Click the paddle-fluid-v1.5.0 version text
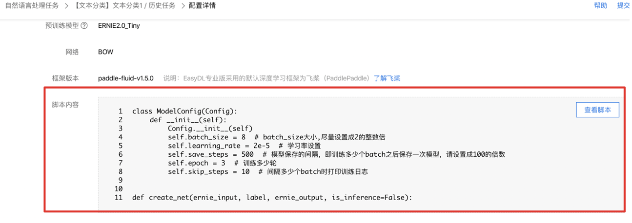 (x=126, y=78)
